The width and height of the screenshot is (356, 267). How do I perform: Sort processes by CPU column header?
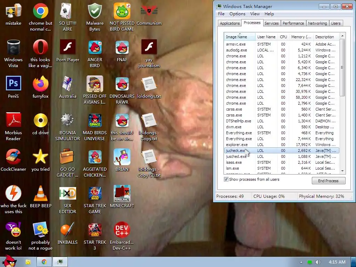click(x=283, y=37)
